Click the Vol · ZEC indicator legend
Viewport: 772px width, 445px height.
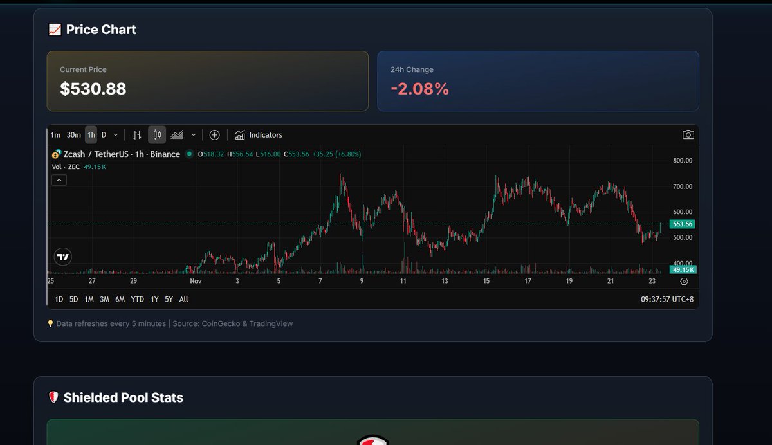click(x=66, y=167)
